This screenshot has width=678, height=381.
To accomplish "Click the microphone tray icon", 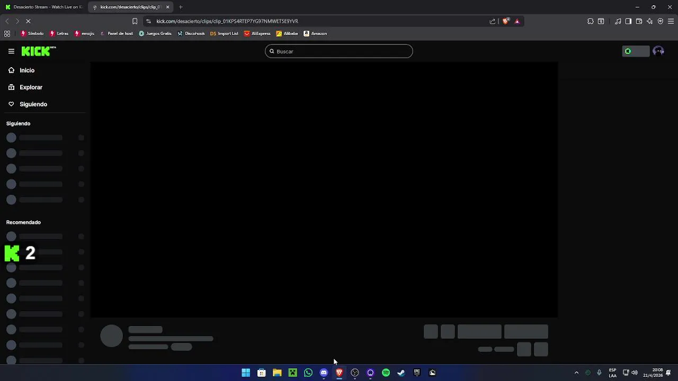I will click(599, 373).
